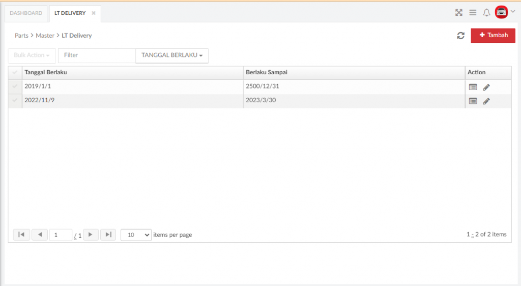The width and height of the screenshot is (521, 286).
Task: Click Master in the breadcrumb
Action: [x=45, y=36]
